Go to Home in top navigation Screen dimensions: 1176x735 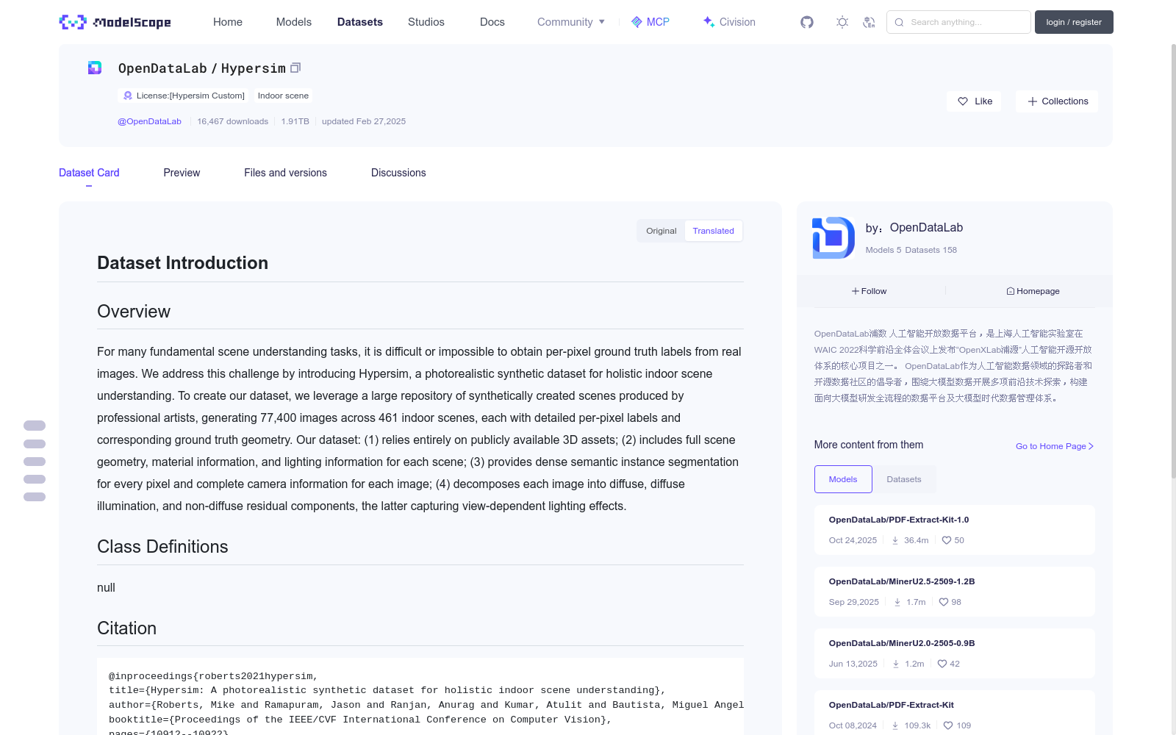pos(228,22)
